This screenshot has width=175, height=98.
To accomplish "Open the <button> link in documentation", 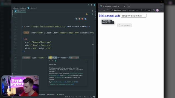I will pos(67,75).
